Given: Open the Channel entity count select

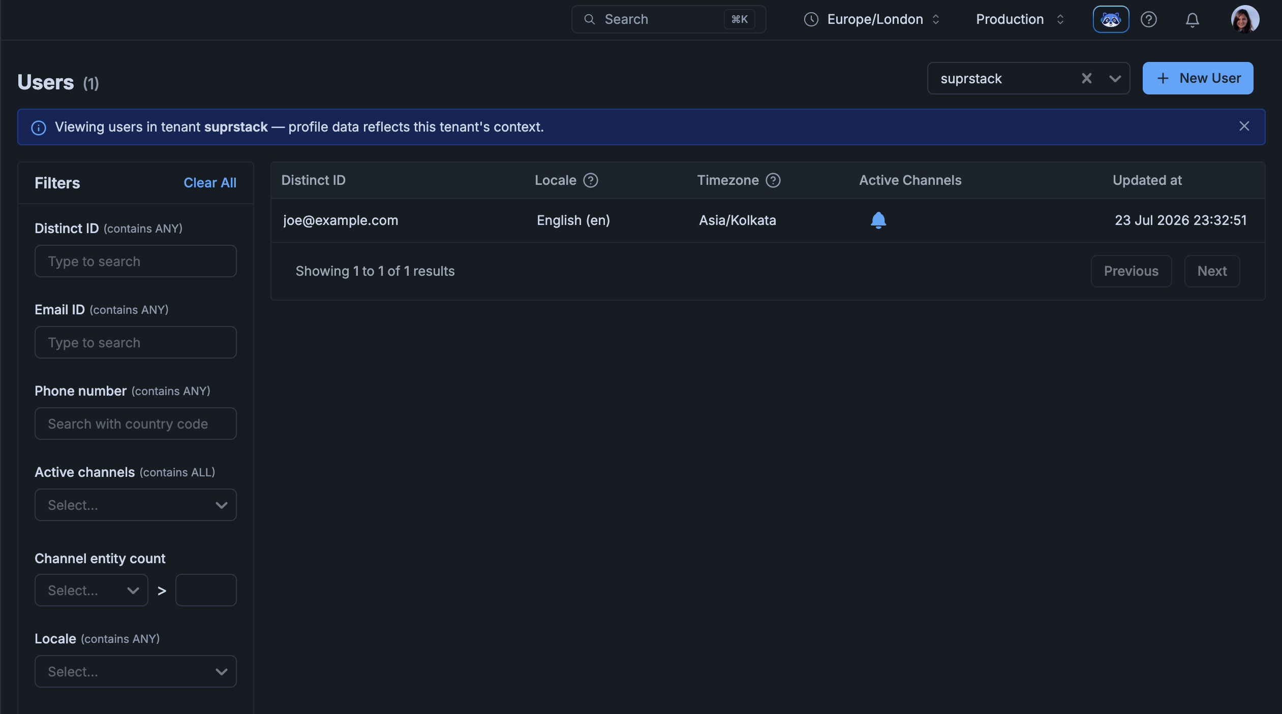Looking at the screenshot, I should pos(91,590).
